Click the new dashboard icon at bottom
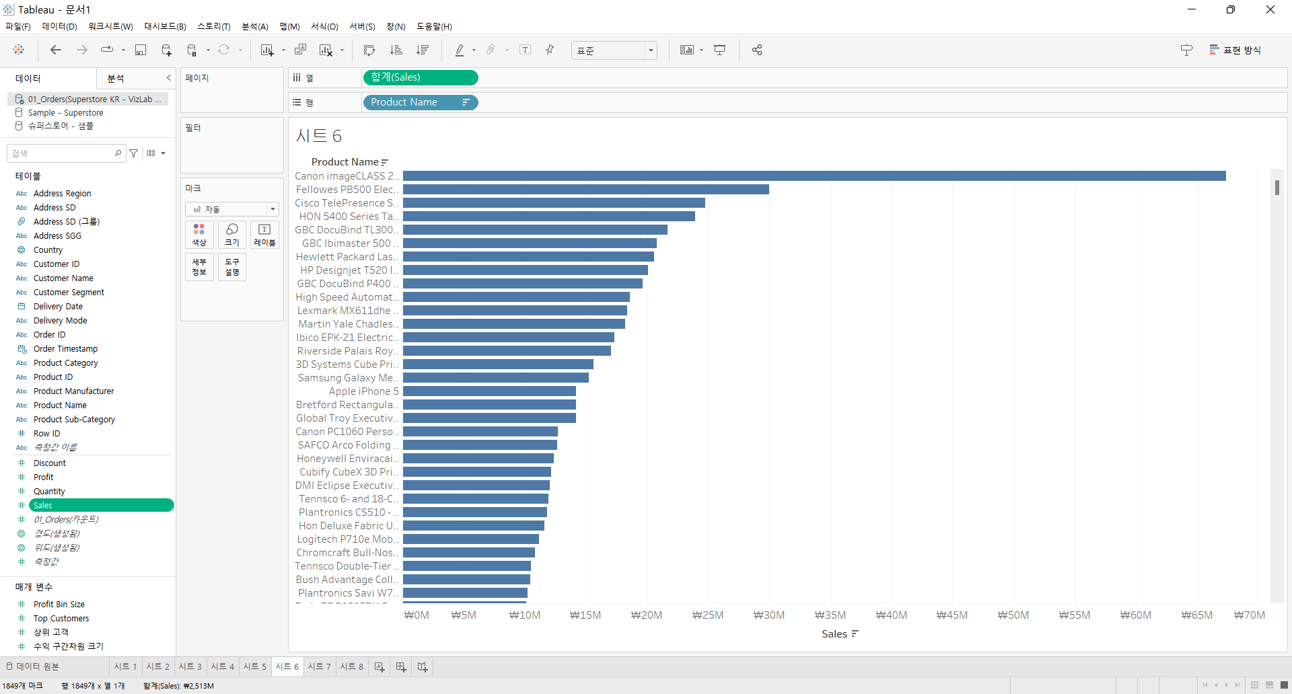Image resolution: width=1292 pixels, height=694 pixels. point(401,666)
